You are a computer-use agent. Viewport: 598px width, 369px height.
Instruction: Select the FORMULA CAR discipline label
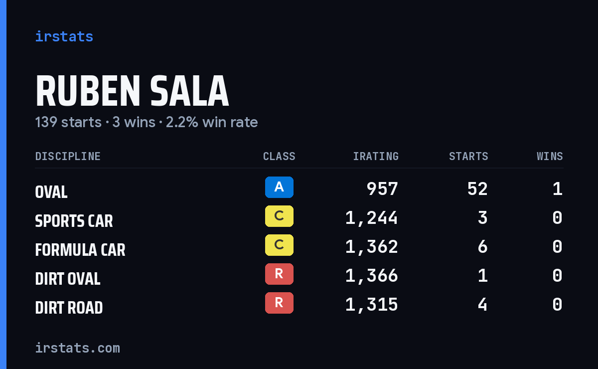tap(80, 249)
